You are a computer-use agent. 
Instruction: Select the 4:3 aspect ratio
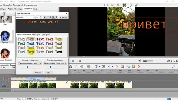pyautogui.click(x=118, y=5)
